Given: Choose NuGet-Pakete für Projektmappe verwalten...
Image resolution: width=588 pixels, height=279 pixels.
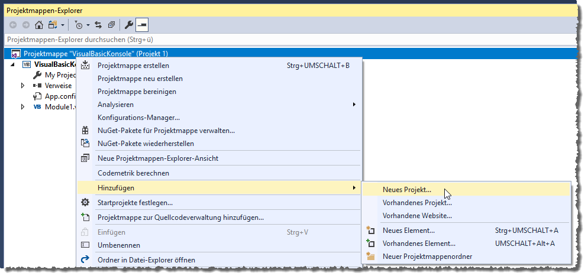Looking at the screenshot, I should [219, 131].
